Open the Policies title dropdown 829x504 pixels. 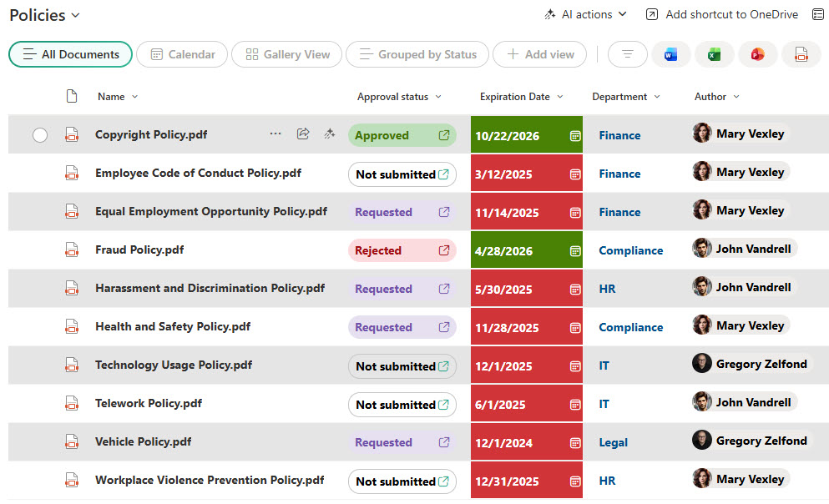click(73, 14)
